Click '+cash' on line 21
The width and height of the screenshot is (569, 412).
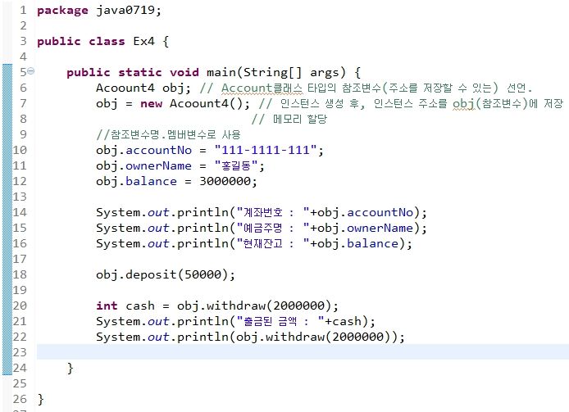point(343,321)
